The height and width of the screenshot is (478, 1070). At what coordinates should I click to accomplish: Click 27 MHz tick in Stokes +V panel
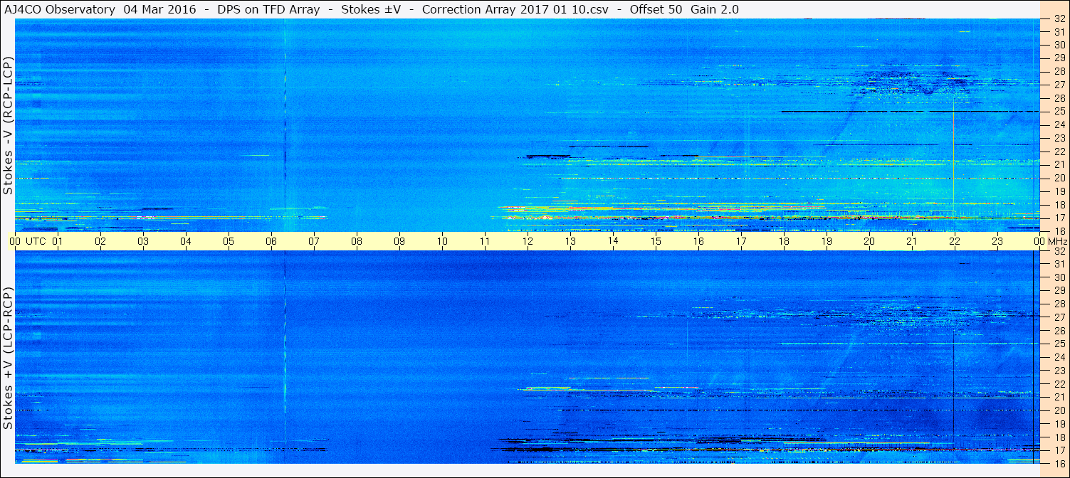coord(1059,317)
